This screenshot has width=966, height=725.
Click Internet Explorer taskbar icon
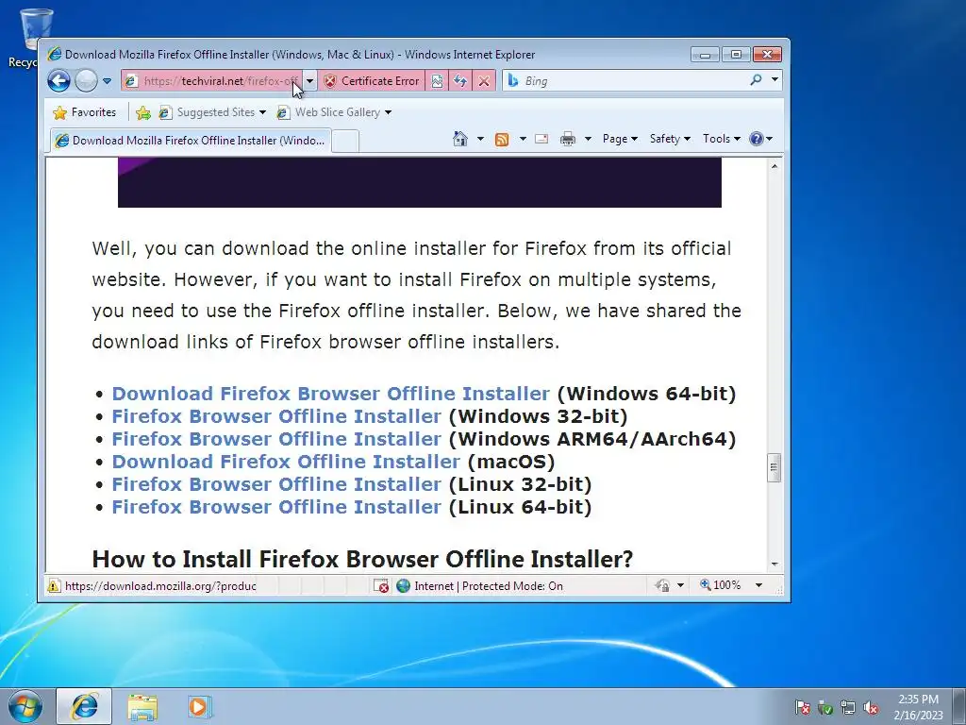(84, 706)
